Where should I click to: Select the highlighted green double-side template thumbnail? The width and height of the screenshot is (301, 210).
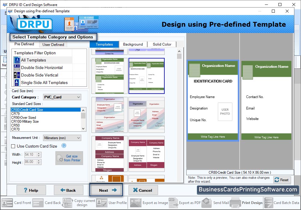(x=147, y=76)
